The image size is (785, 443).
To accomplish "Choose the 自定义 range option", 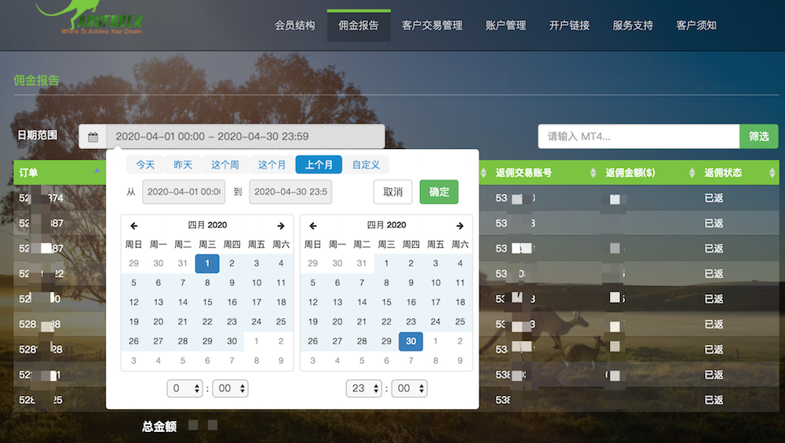I will (366, 165).
